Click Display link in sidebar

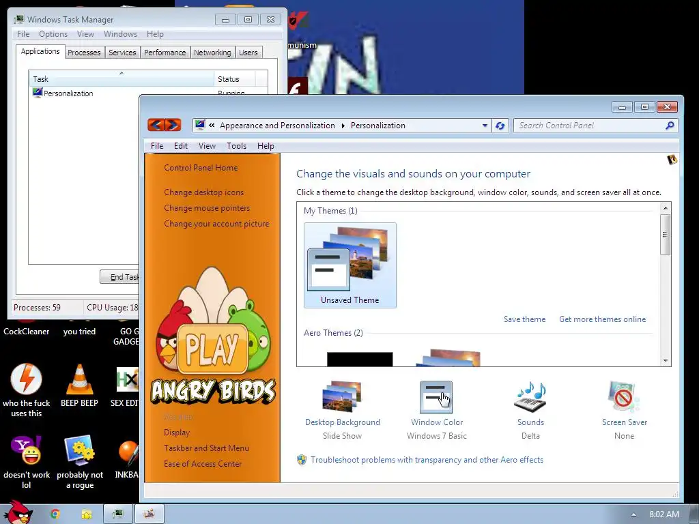tap(177, 432)
